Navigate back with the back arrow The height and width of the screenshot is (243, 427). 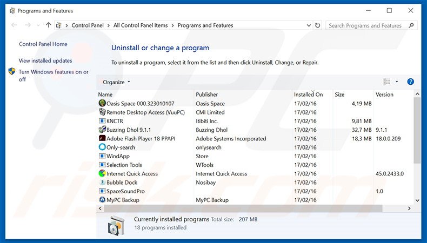14,25
